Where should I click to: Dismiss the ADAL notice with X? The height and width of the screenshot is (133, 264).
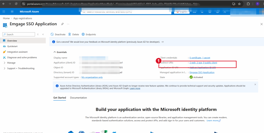pos(255,85)
